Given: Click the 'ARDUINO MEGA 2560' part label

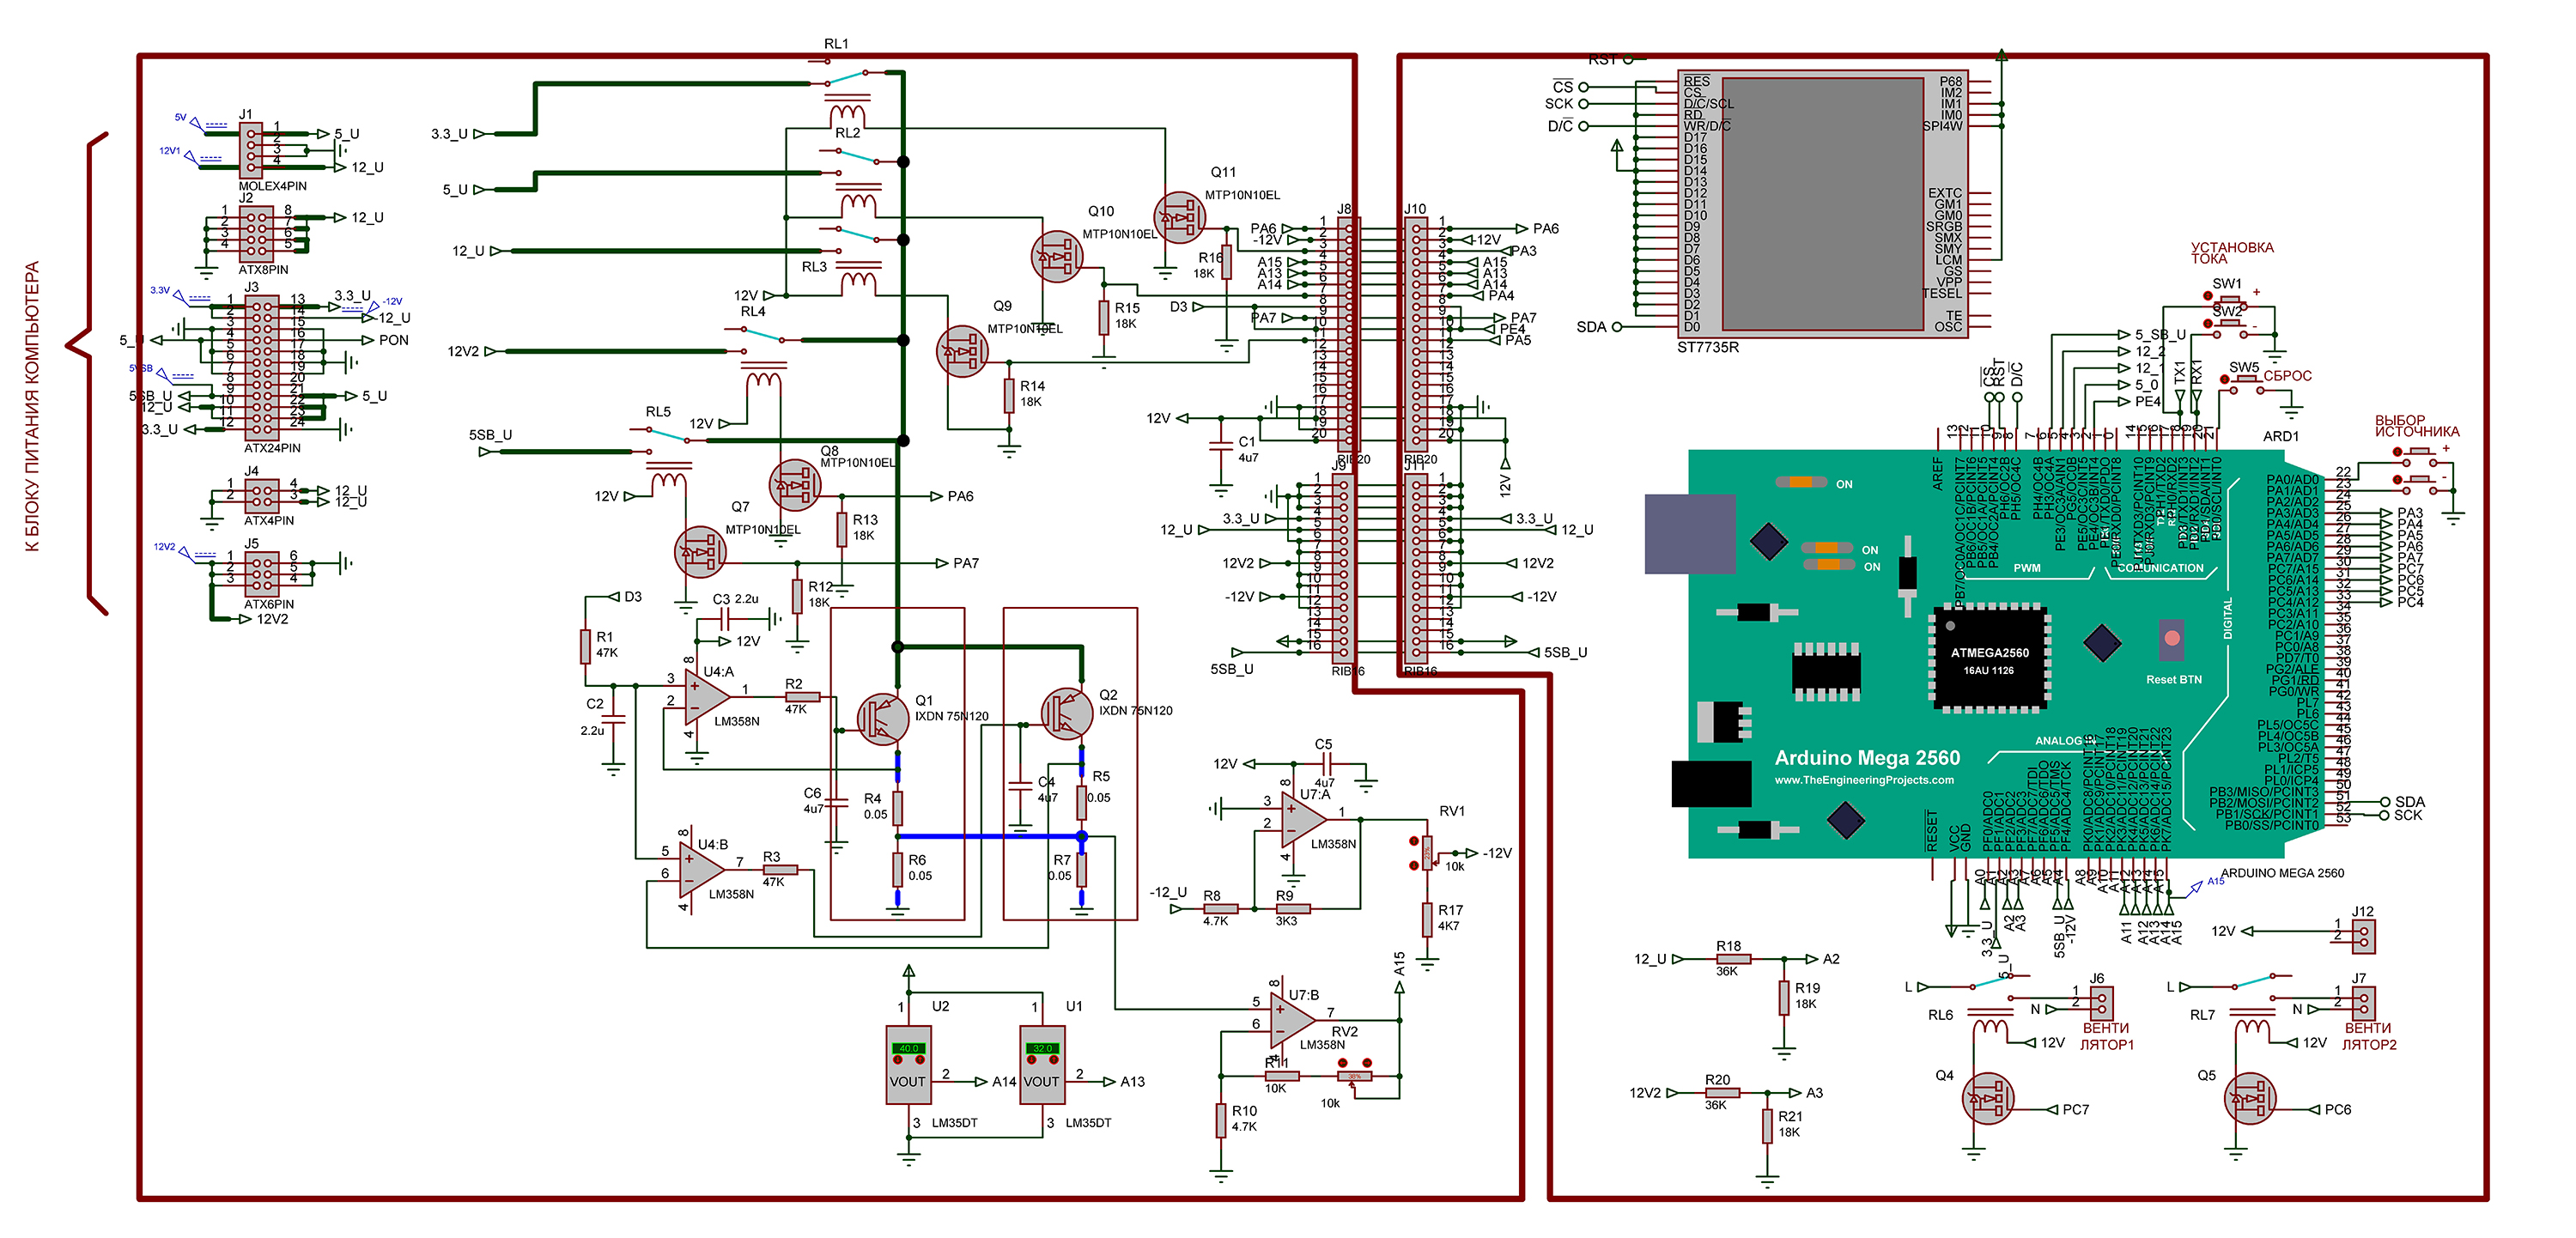Looking at the screenshot, I should pos(2282,873).
